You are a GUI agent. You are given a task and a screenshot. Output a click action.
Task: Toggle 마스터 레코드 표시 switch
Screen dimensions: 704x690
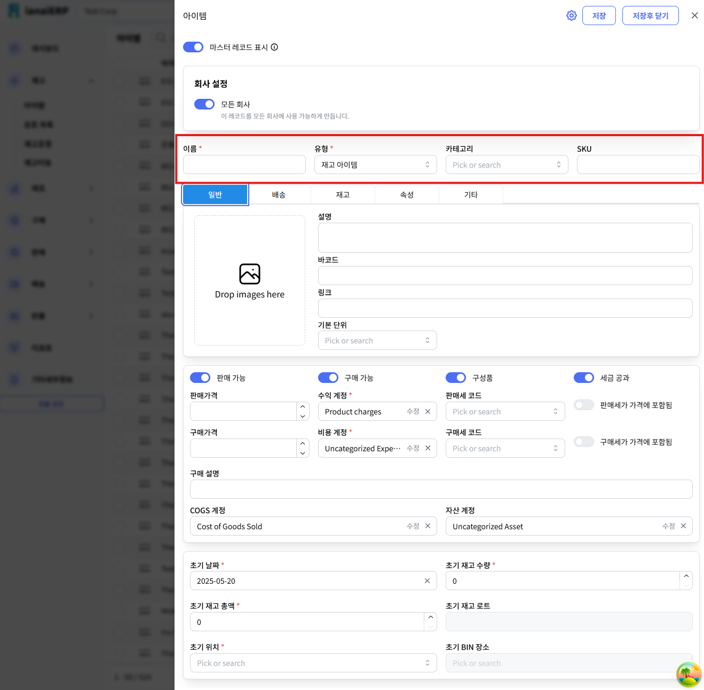pos(193,47)
